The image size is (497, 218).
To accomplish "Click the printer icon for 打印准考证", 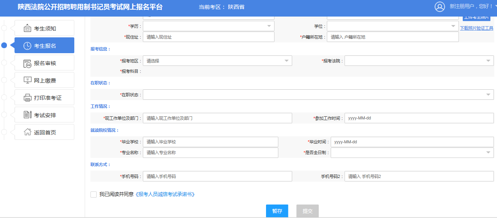I will tap(27, 97).
